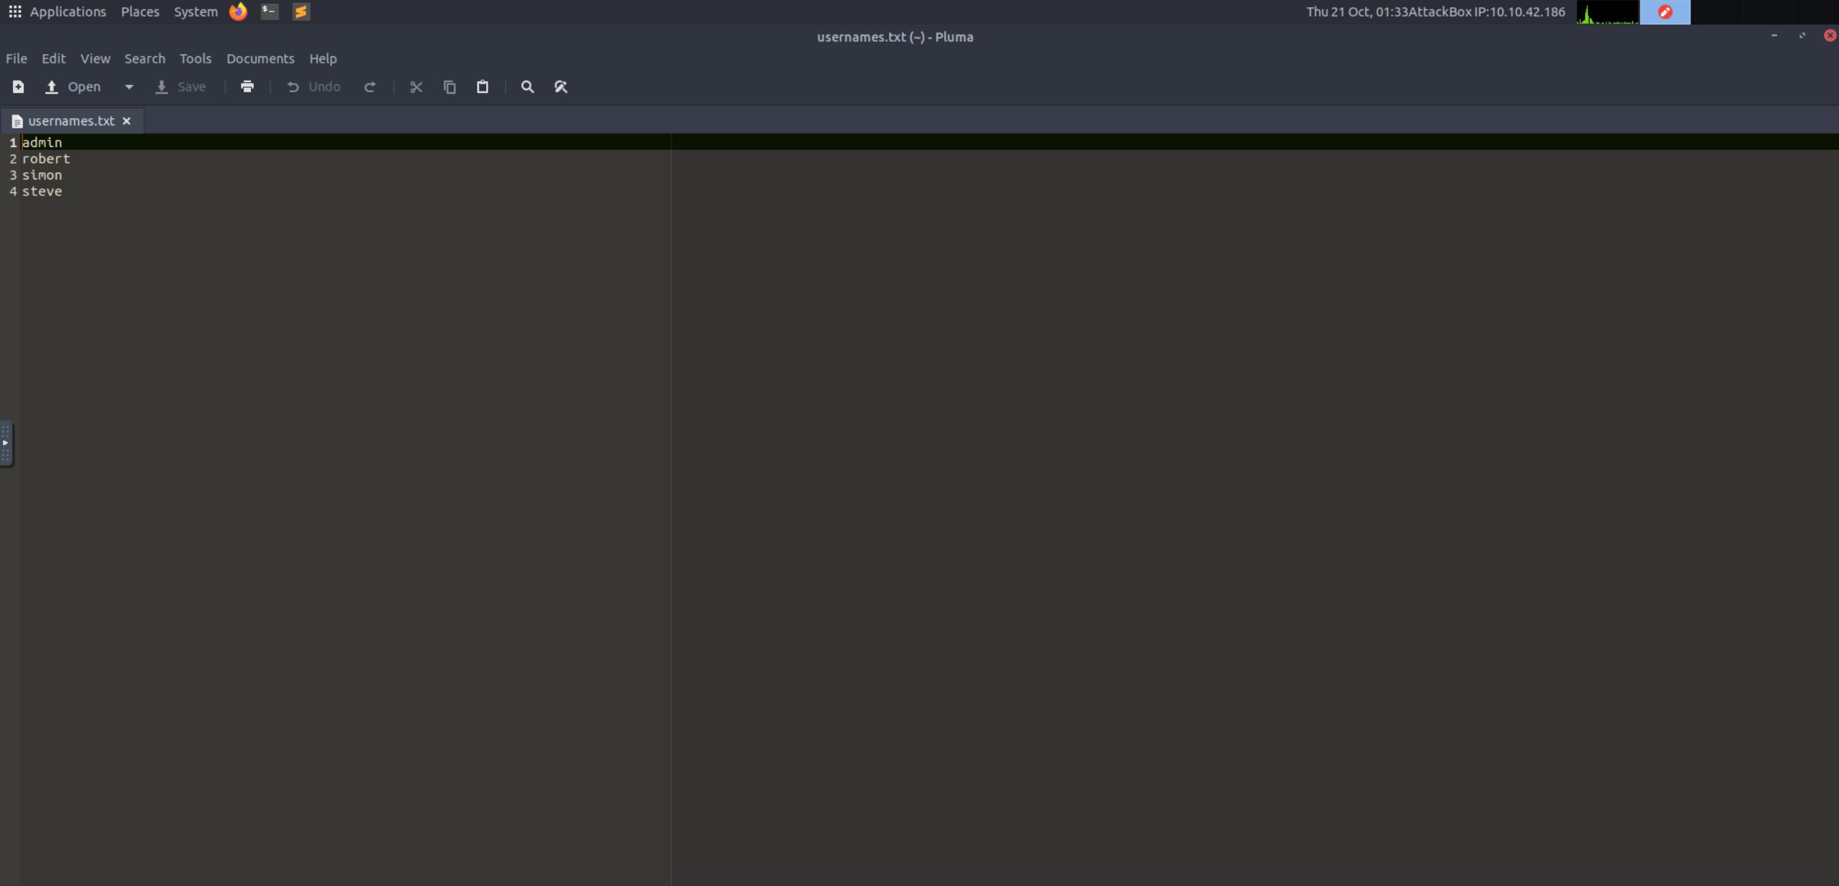This screenshot has height=886, width=1839.
Task: Launch the terminal from the top panel
Action: 270,12
